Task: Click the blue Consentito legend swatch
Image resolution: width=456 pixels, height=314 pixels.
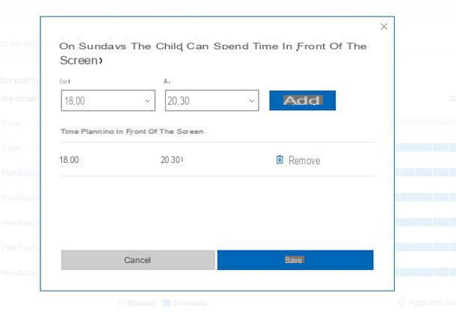Action: pyautogui.click(x=167, y=303)
